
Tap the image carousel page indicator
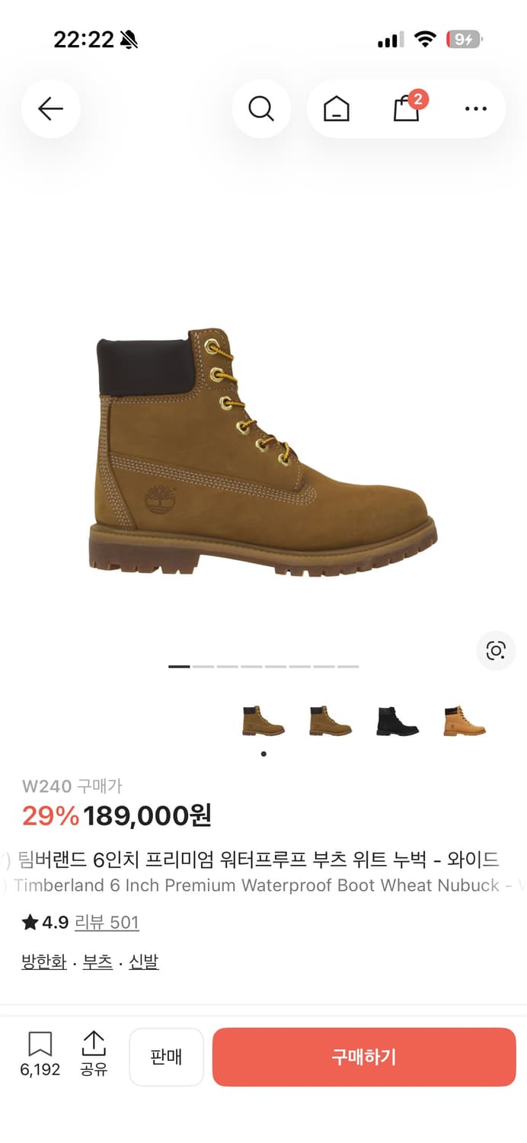point(263,666)
